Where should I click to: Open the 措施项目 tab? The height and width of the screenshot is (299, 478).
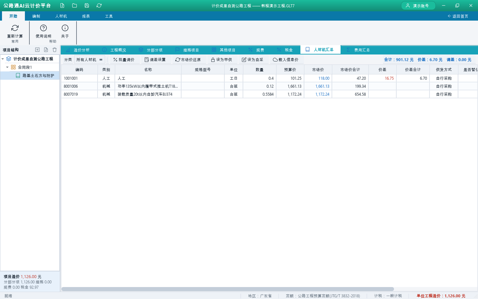click(x=187, y=50)
